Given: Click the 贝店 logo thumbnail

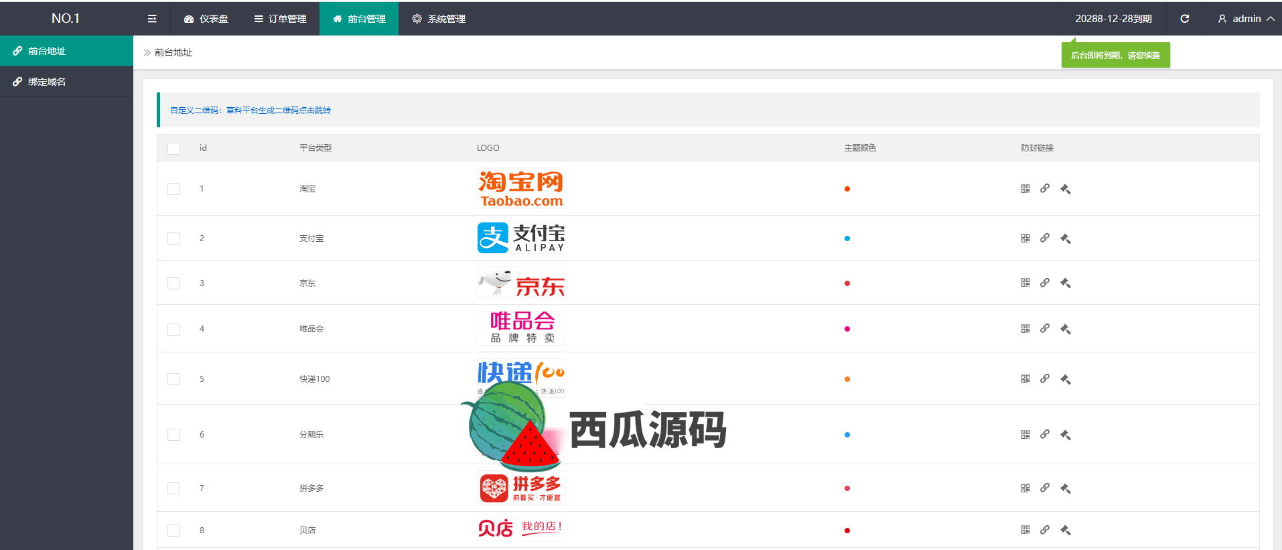Looking at the screenshot, I should pyautogui.click(x=521, y=529).
